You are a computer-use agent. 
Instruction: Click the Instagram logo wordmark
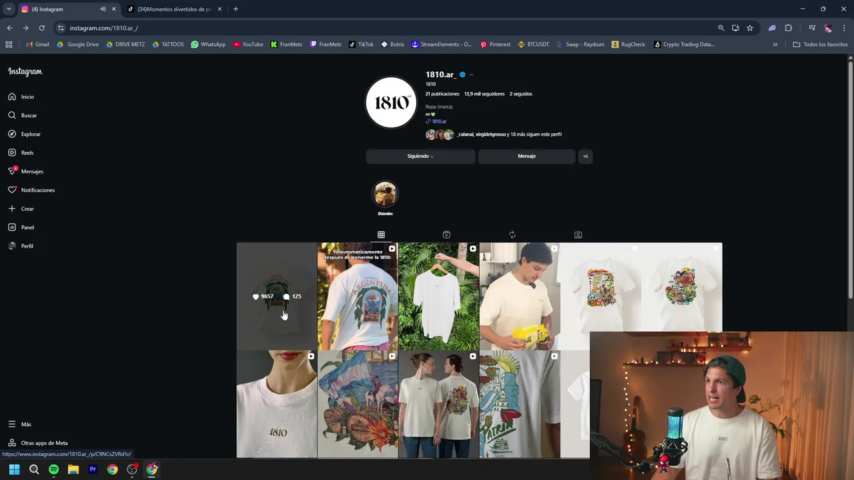[x=25, y=71]
